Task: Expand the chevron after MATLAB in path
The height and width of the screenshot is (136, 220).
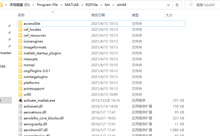Action: 82,5
